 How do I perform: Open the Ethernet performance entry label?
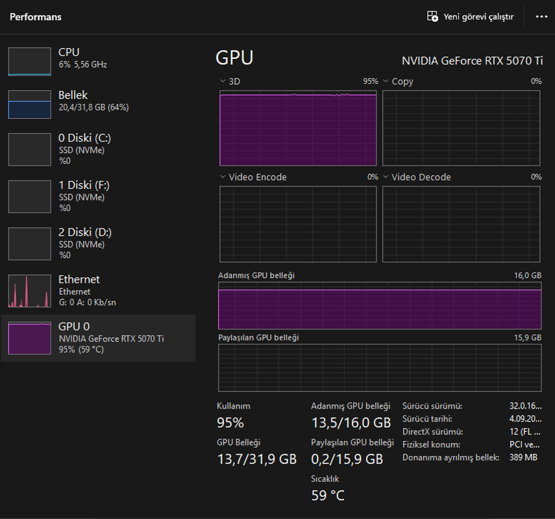[79, 279]
